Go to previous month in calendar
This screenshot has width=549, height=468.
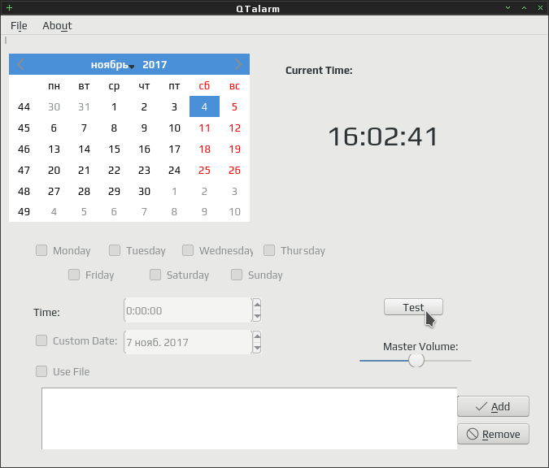(x=20, y=64)
